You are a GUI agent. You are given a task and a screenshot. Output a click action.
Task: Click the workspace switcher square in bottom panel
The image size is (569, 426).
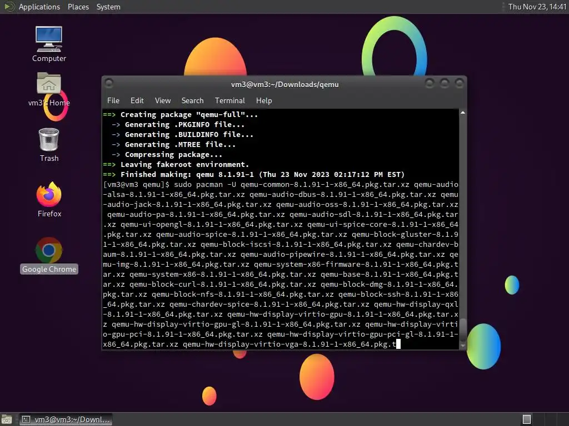[x=527, y=419]
